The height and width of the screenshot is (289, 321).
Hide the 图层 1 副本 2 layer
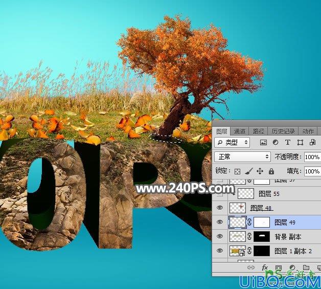pyautogui.click(x=220, y=251)
